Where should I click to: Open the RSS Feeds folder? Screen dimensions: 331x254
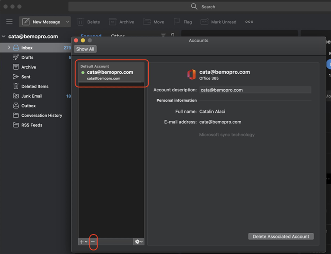point(35,125)
